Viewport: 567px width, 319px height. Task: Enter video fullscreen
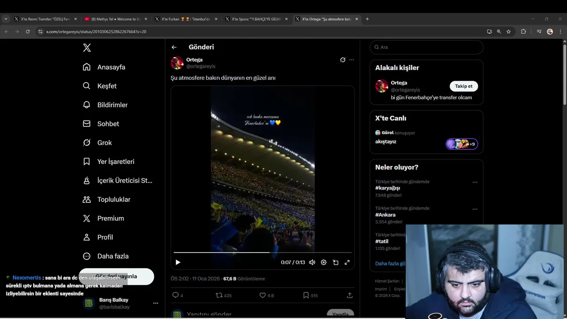[347, 262]
